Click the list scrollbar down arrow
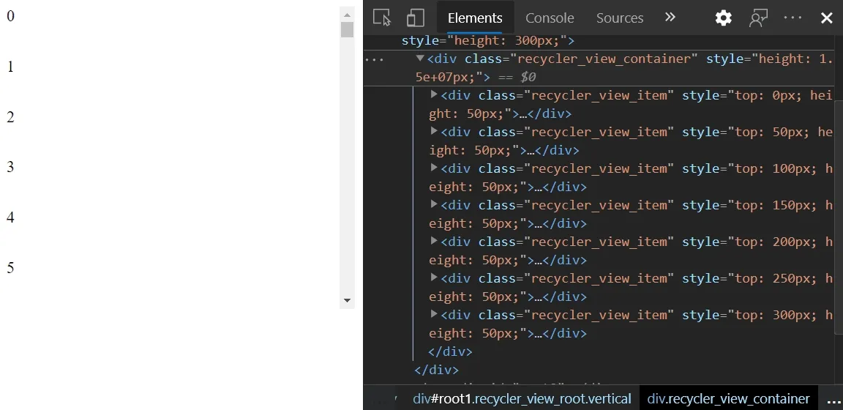Viewport: 843px width, 410px height. [347, 301]
